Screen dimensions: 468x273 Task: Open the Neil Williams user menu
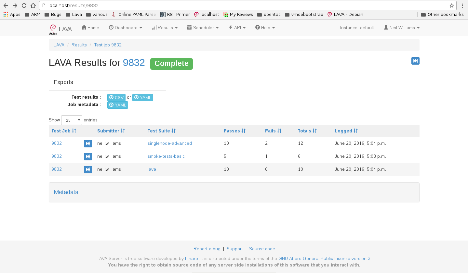[401, 28]
